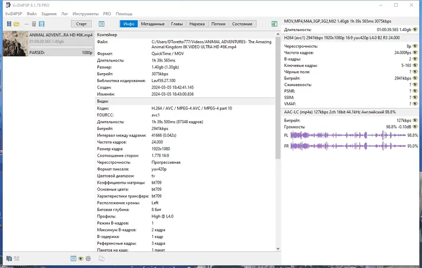The height and width of the screenshot is (268, 422).
Task: Toggle the eye beside Сжимаемость
Action: [x=415, y=85]
